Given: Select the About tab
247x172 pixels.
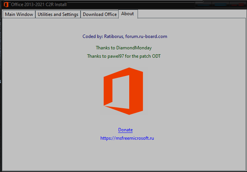Looking at the screenshot, I should click(x=128, y=14).
